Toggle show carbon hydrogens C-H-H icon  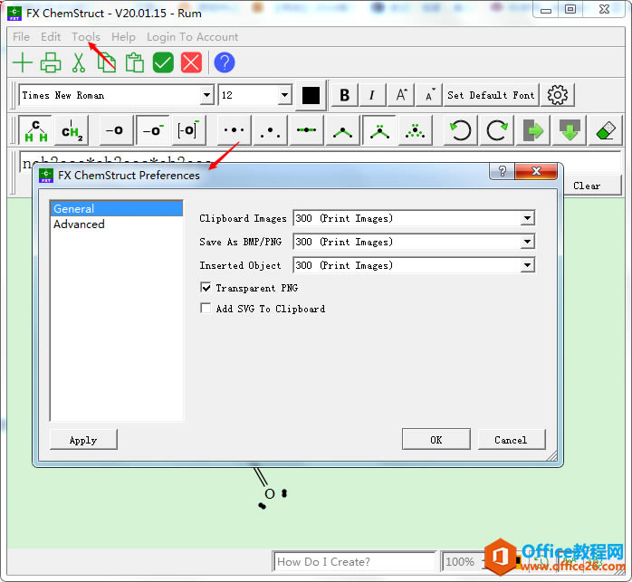click(36, 130)
